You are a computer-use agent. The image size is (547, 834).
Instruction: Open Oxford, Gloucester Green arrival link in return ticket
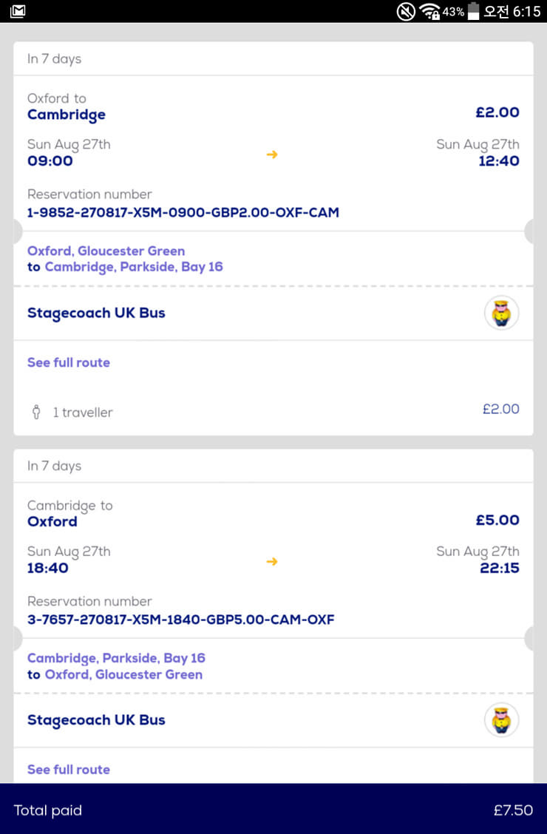click(x=123, y=674)
